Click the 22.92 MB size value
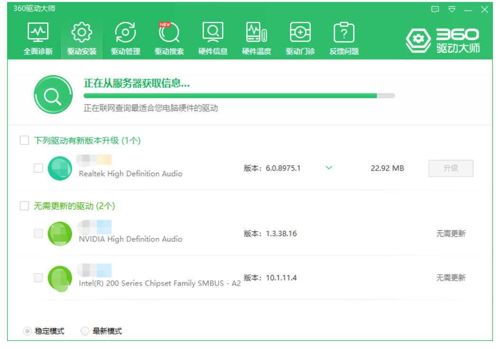Image resolution: width=500 pixels, height=349 pixels. pyautogui.click(x=388, y=168)
